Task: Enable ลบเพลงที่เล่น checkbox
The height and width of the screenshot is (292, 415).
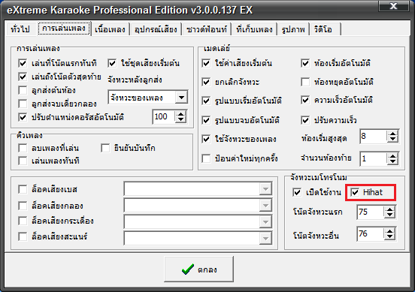Action: [x=23, y=148]
